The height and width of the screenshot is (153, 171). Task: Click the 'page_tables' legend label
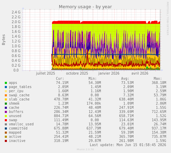point(20,87)
